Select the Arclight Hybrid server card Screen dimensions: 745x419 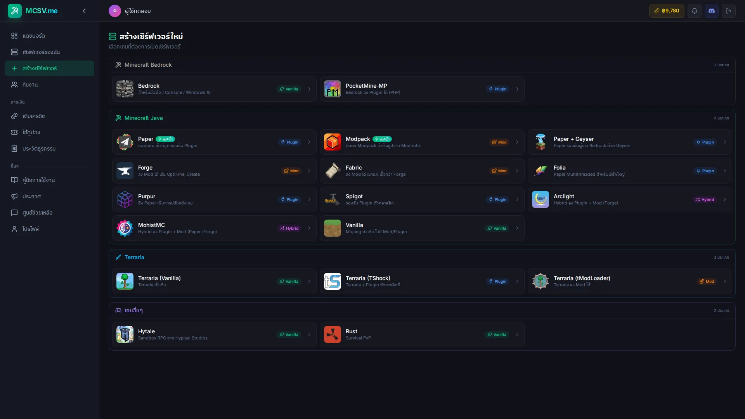[x=629, y=199]
